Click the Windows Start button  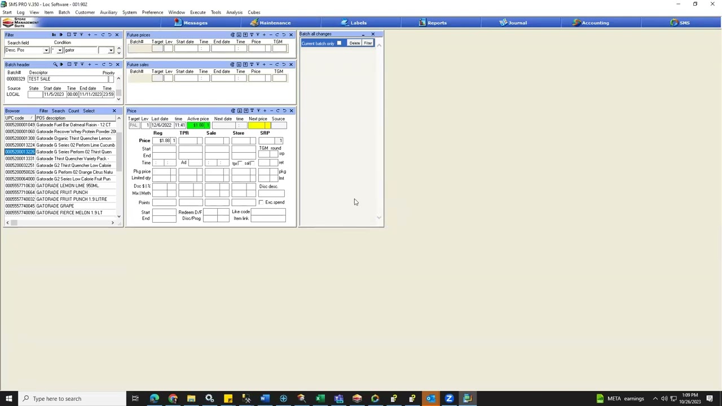tap(8, 399)
